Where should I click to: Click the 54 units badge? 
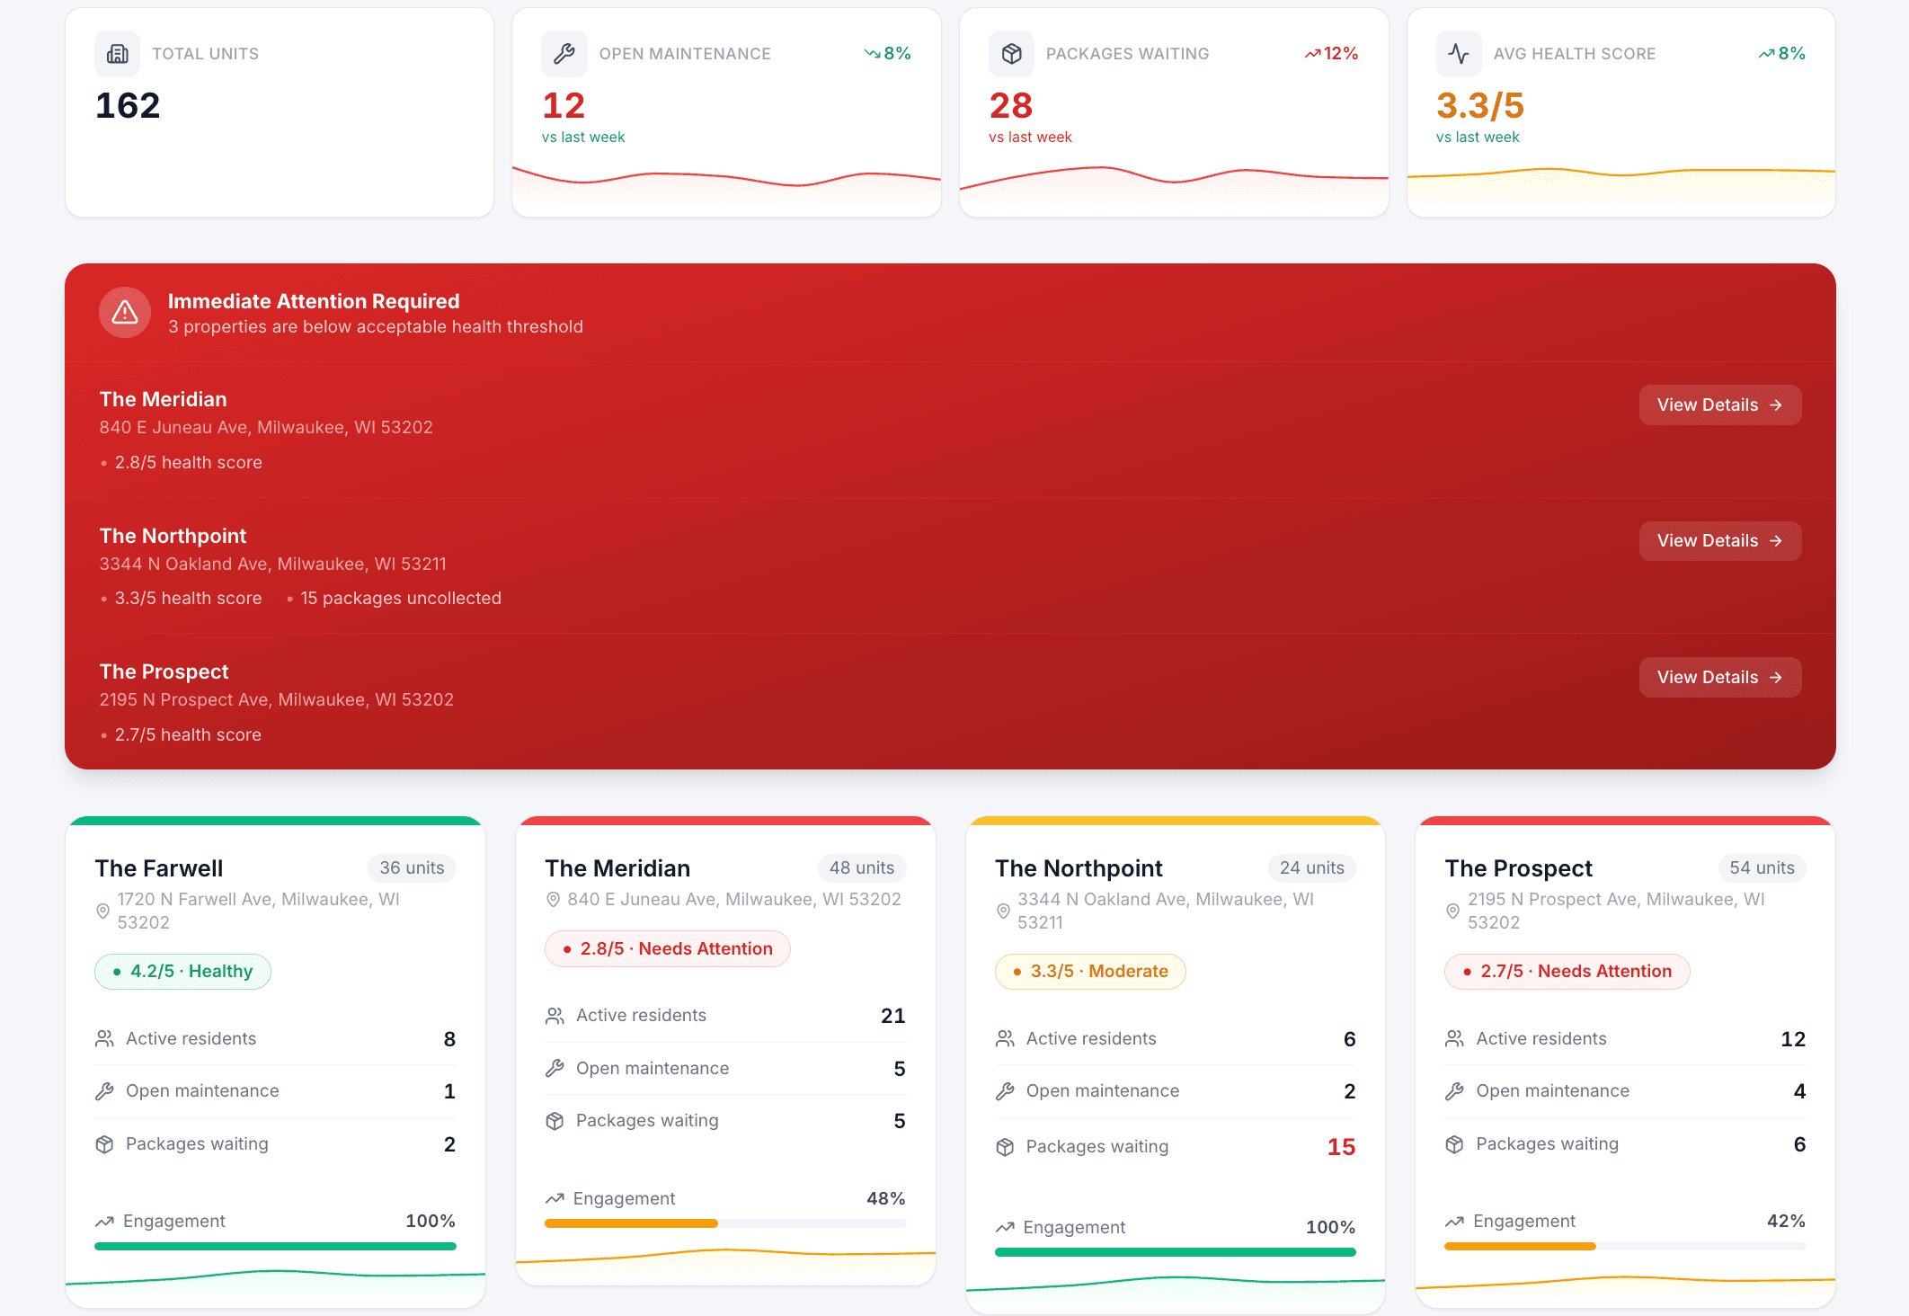click(x=1762, y=868)
